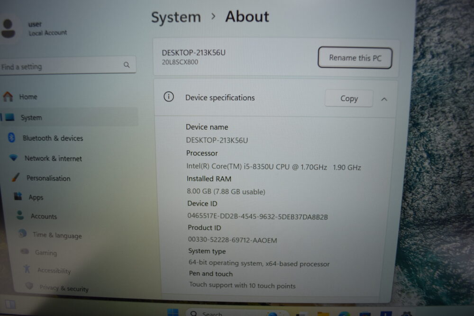Click the Rename this PC button

coord(355,58)
